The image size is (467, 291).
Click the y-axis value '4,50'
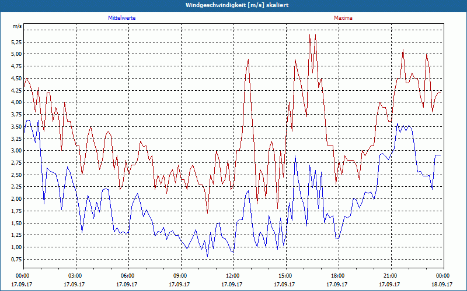click(17, 79)
